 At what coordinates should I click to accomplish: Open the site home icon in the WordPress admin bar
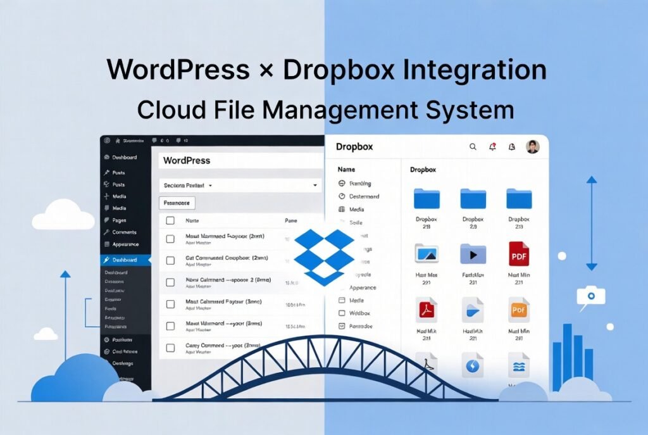click(118, 141)
